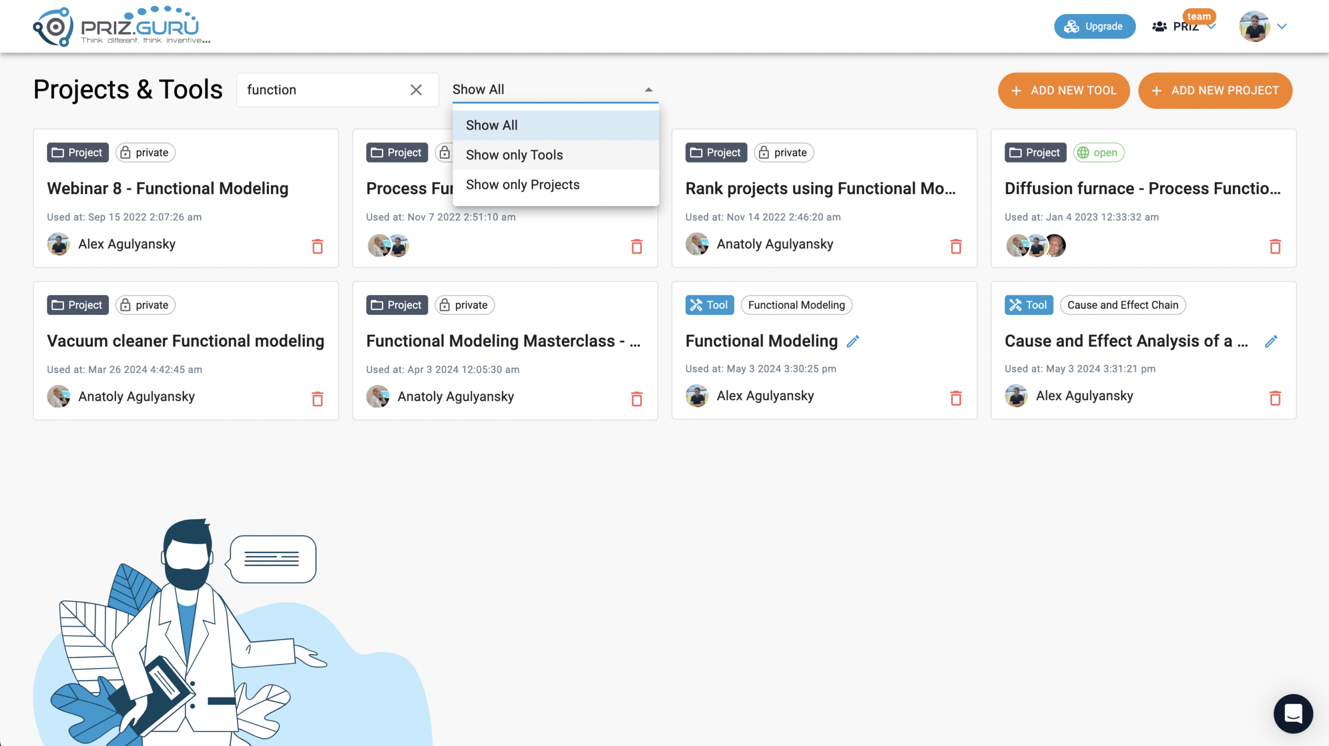The height and width of the screenshot is (746, 1329).
Task: Edit the Functional Modeling tool name
Action: [854, 341]
